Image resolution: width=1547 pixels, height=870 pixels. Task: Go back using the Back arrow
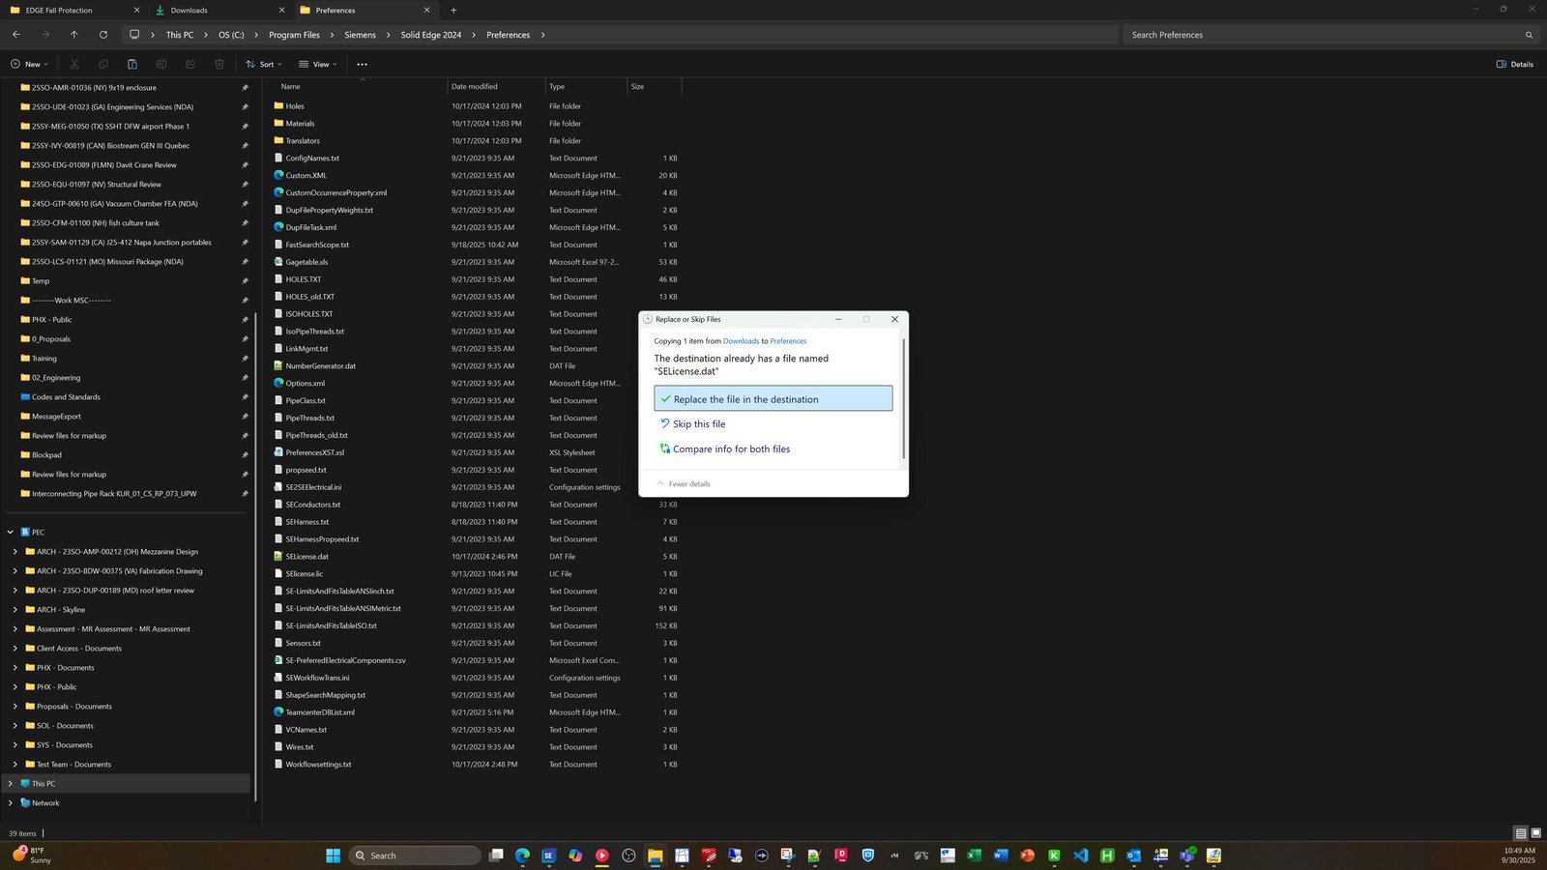tap(16, 35)
